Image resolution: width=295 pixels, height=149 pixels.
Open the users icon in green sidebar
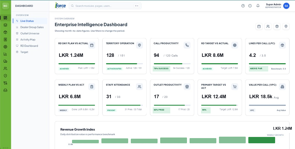point(5,68)
